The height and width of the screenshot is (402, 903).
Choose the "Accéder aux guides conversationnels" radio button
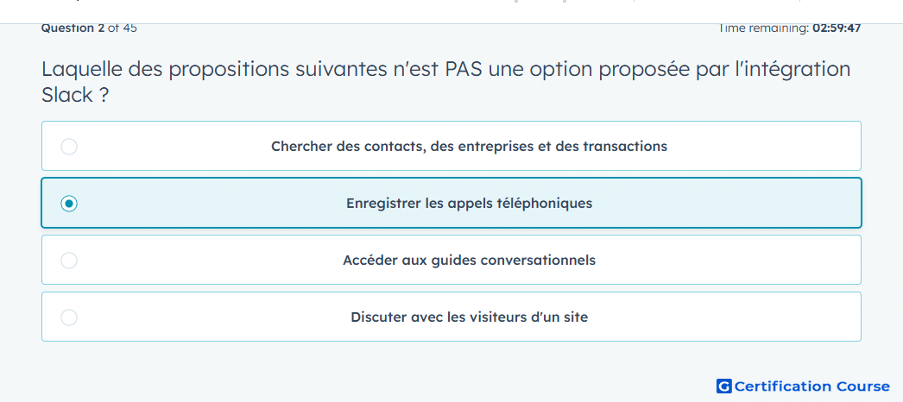(69, 261)
